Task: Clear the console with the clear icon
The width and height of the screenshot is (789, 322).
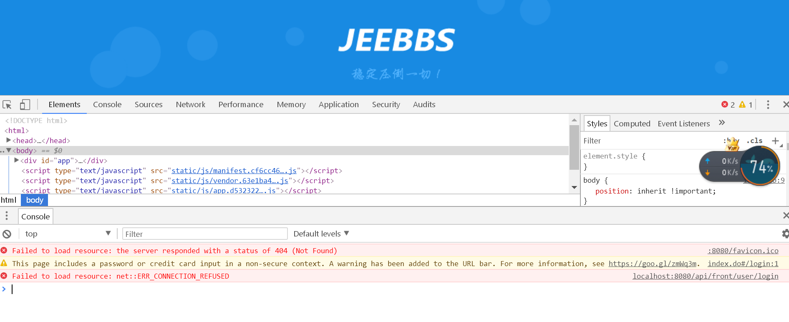Action: [x=7, y=234]
